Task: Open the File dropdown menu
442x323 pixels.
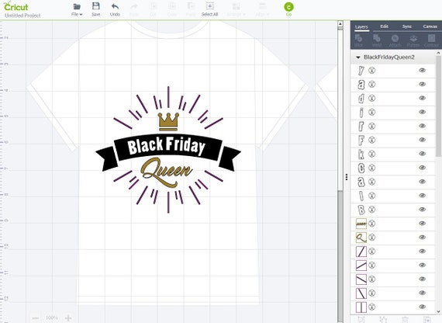Action: click(x=77, y=9)
